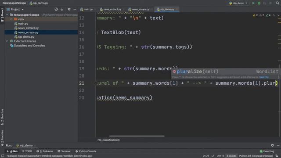
Task: Click line 21 gutter fold marker
Action: tap(95, 83)
